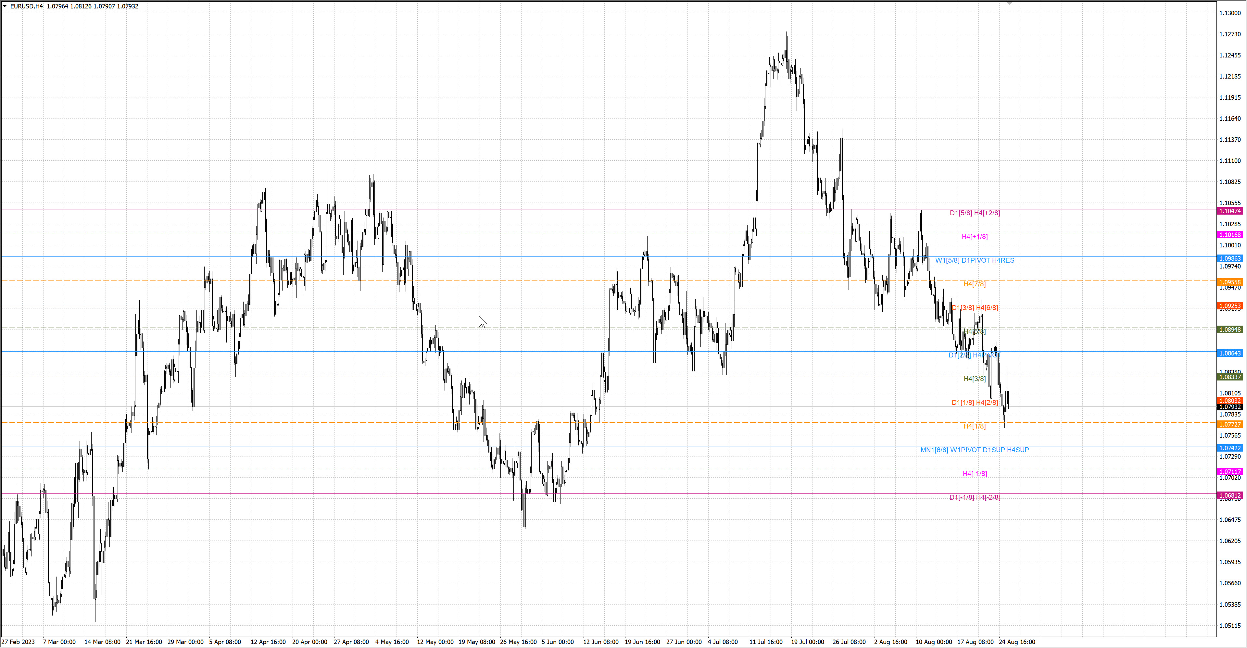Click the pink 1.07117 price tag
The image size is (1247, 648).
[1229, 472]
